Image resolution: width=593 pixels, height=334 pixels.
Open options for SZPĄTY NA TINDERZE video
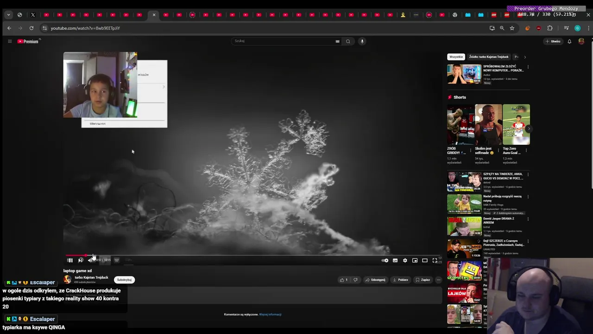point(528,174)
